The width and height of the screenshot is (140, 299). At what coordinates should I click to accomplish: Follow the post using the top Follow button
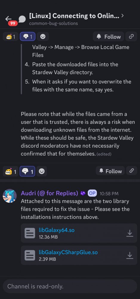[108, 36]
